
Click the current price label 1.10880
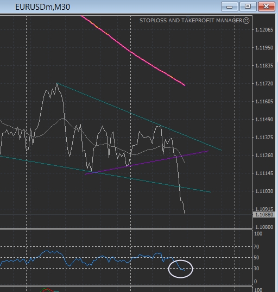264,215
